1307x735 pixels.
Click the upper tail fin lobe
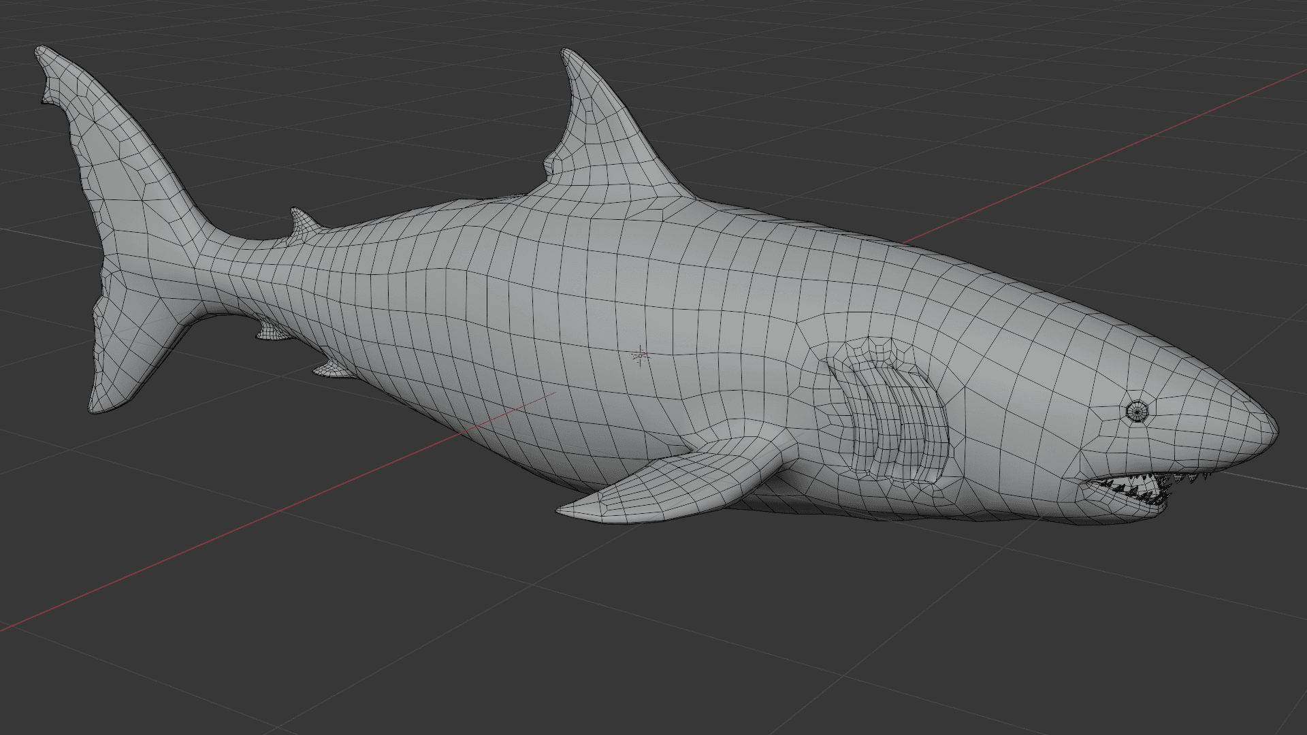pos(116,150)
